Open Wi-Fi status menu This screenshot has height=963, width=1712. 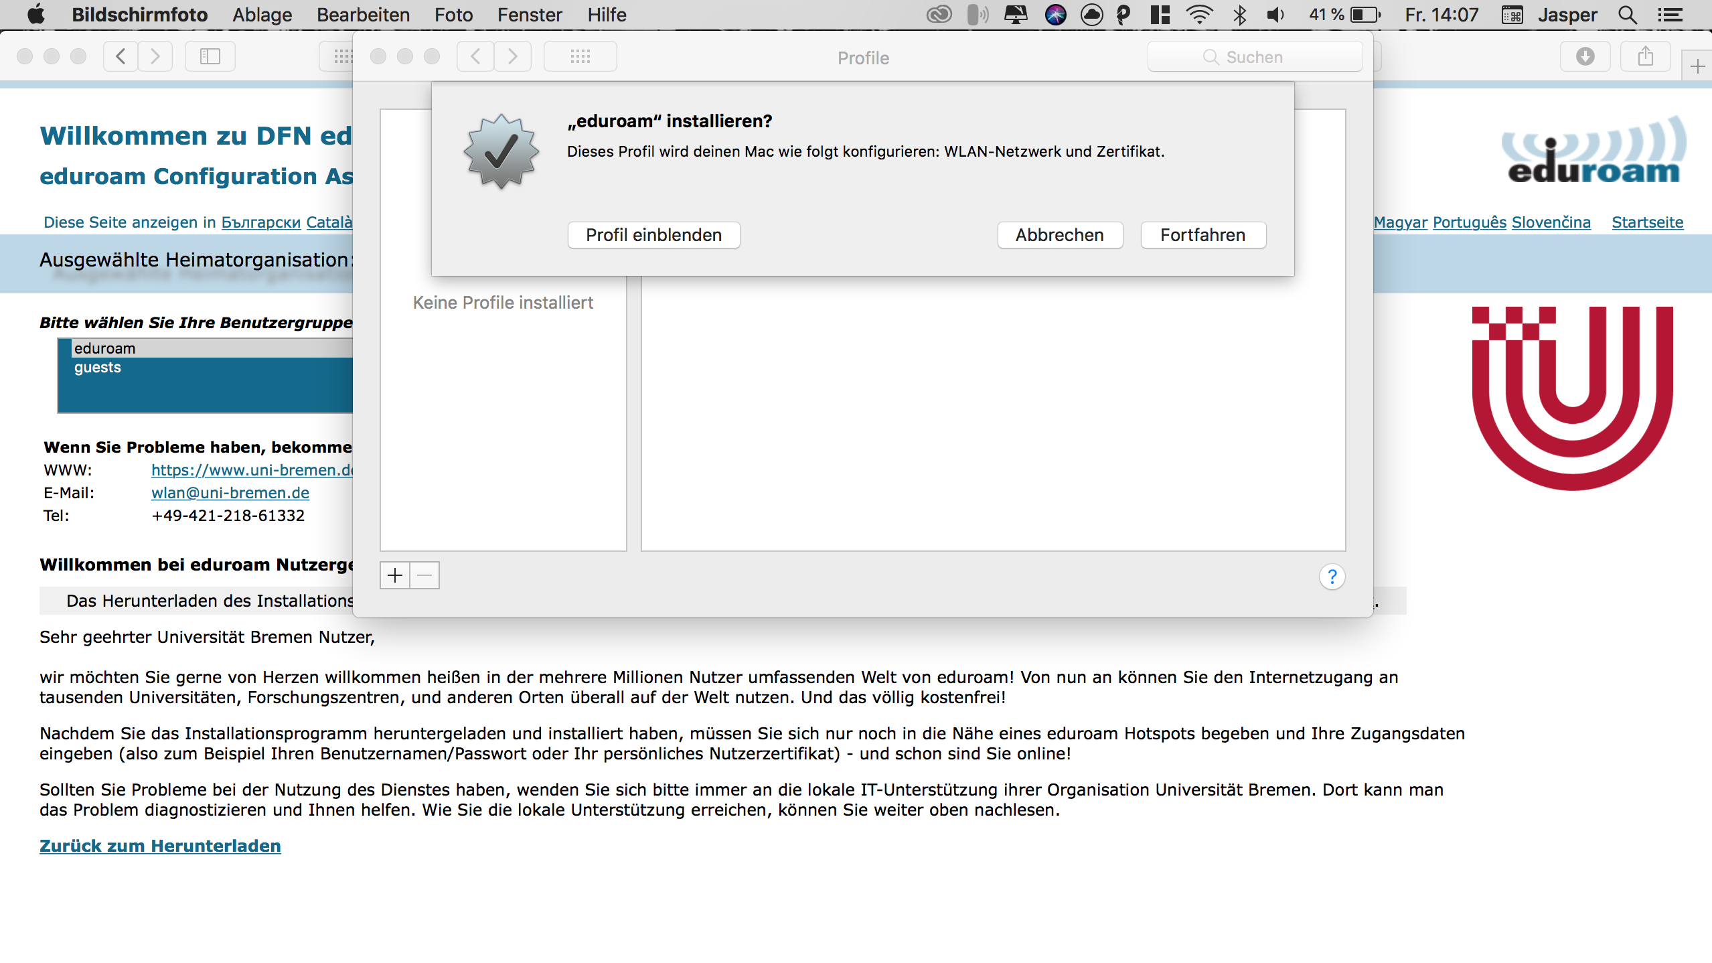[1198, 15]
